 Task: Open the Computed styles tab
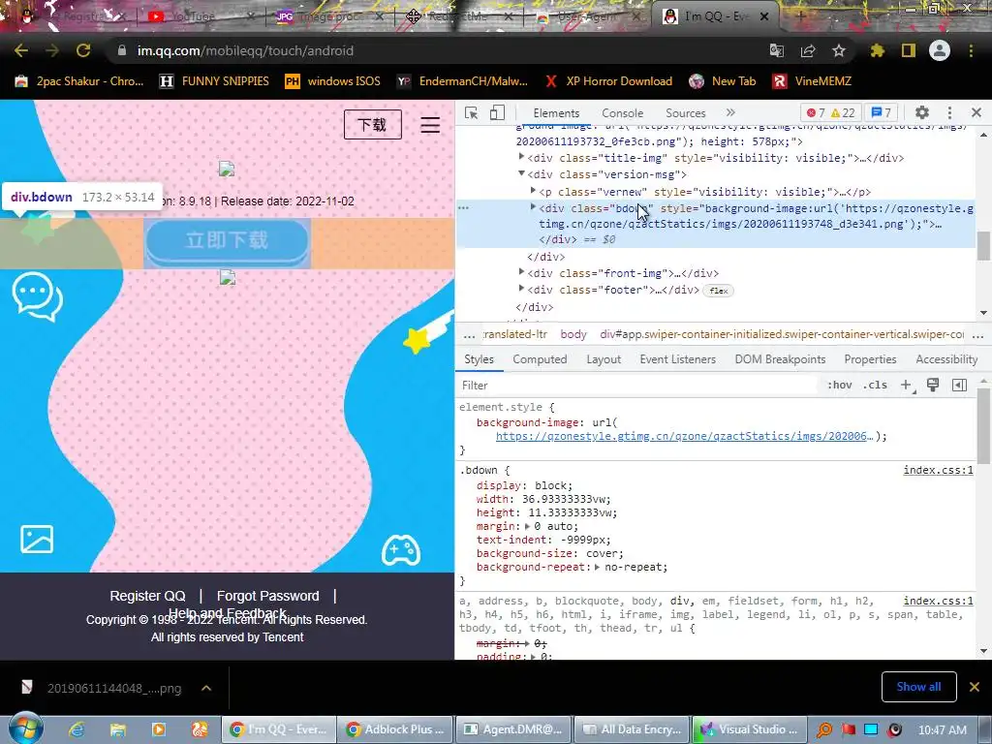pyautogui.click(x=540, y=359)
